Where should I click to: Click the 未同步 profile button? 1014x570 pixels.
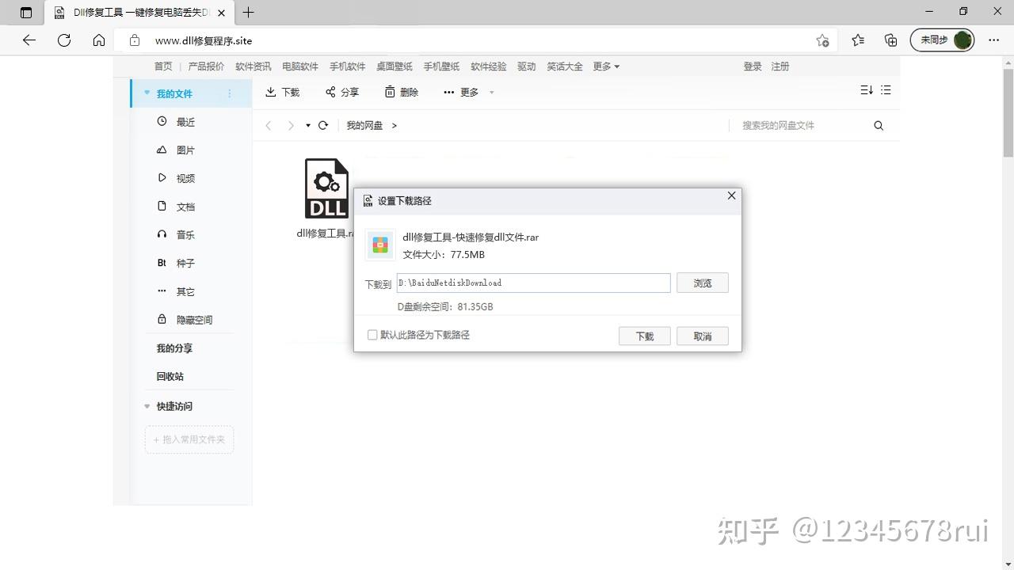click(942, 40)
